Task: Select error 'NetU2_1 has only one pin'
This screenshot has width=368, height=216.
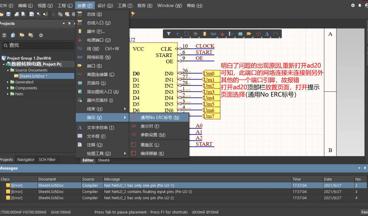Action: coord(183,186)
